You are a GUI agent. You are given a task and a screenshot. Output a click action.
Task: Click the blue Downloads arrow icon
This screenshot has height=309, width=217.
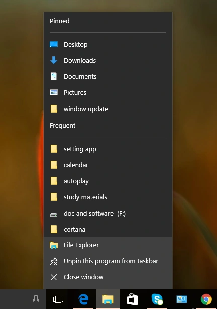pyautogui.click(x=54, y=60)
